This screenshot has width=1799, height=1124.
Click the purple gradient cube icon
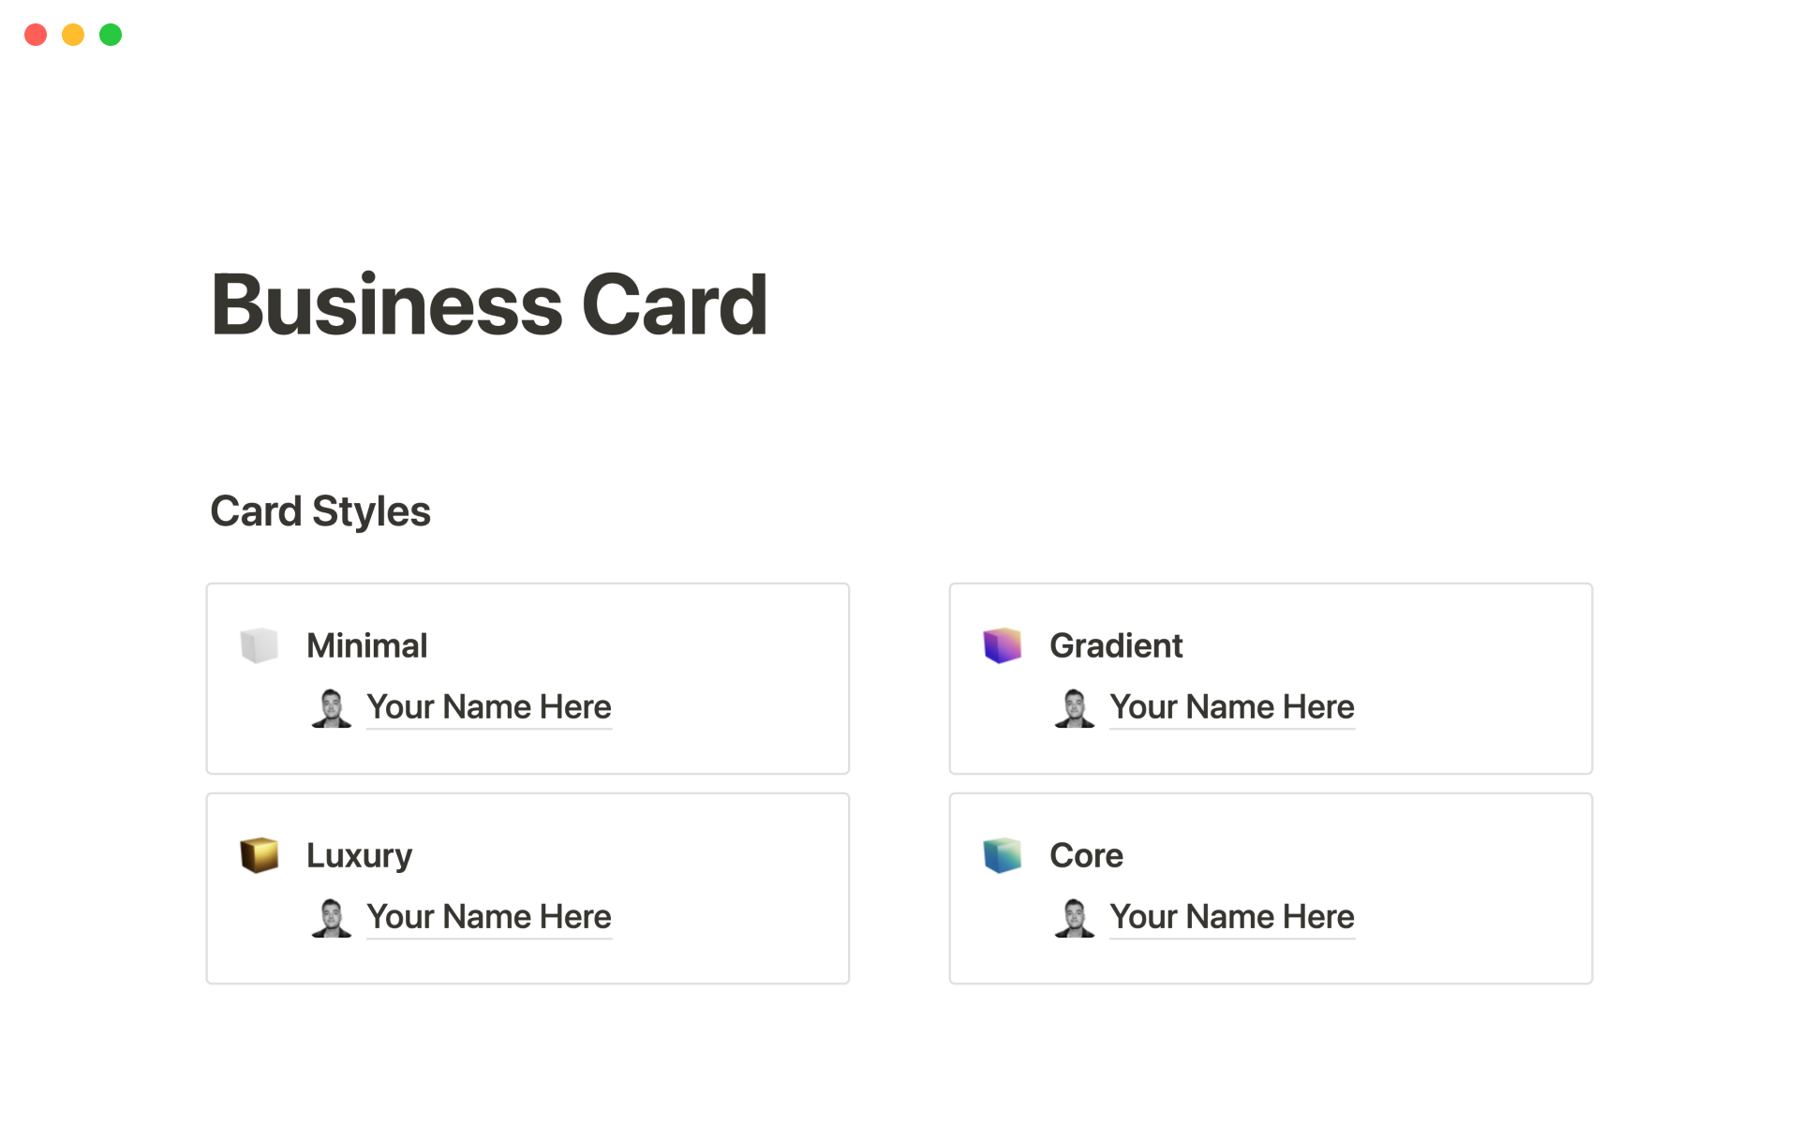[x=1002, y=645]
